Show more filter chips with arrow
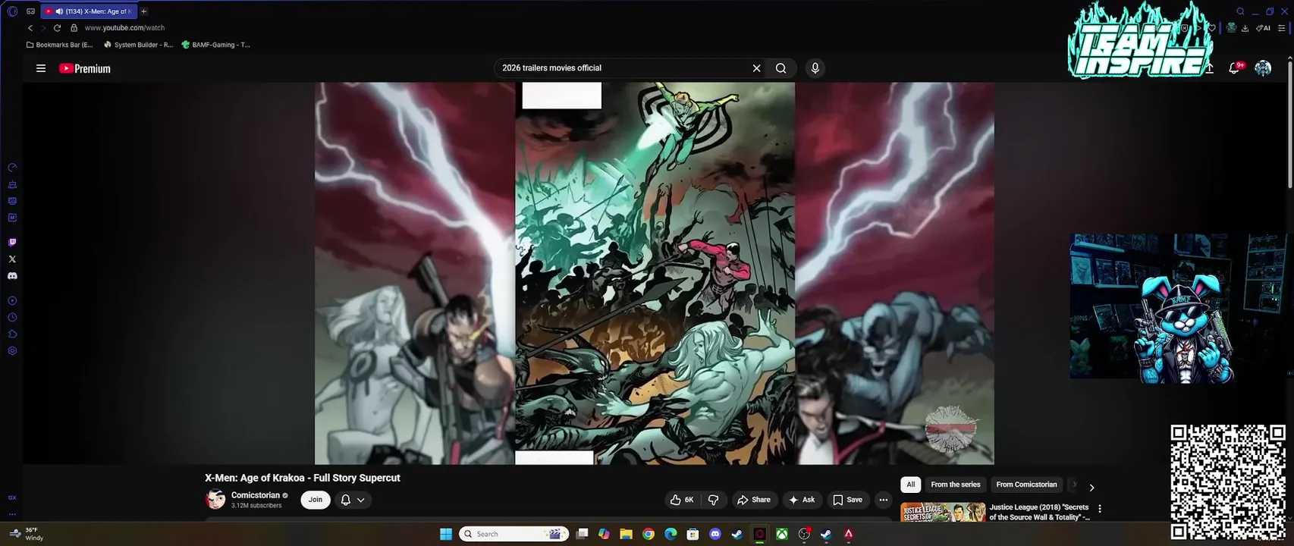The height and width of the screenshot is (546, 1294). pyautogui.click(x=1091, y=488)
